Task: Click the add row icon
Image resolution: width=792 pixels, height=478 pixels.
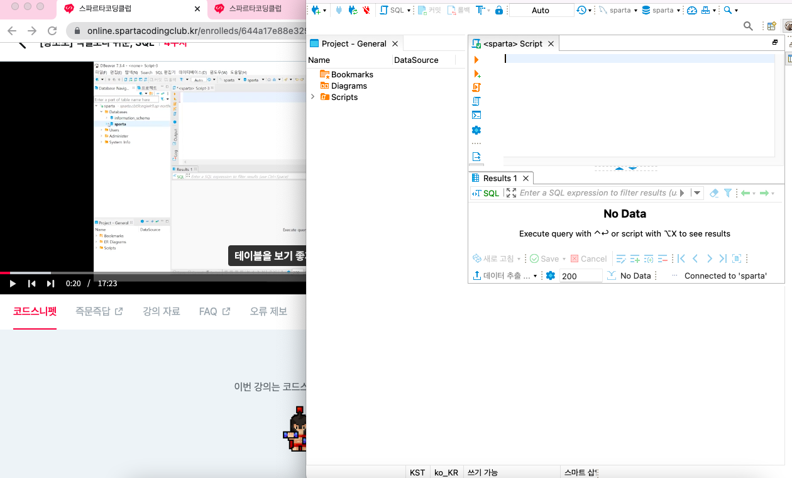Action: pos(635,258)
